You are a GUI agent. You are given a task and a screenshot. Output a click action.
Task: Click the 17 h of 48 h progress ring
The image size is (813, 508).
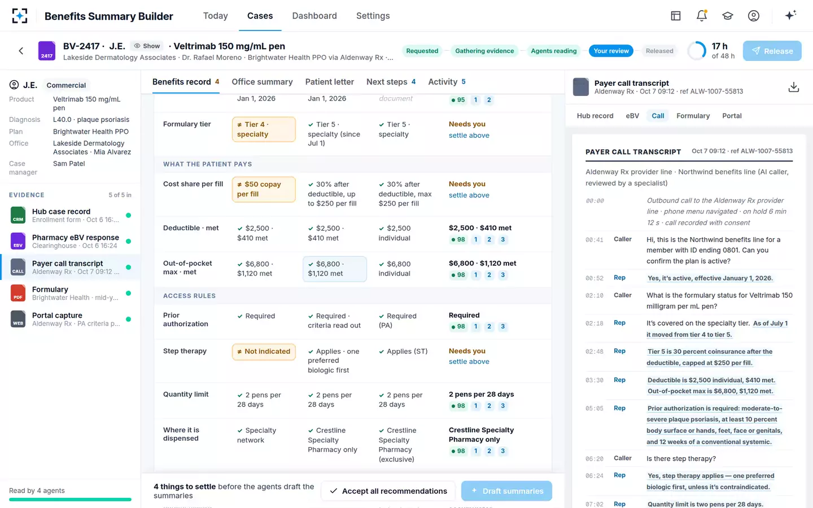click(x=697, y=51)
